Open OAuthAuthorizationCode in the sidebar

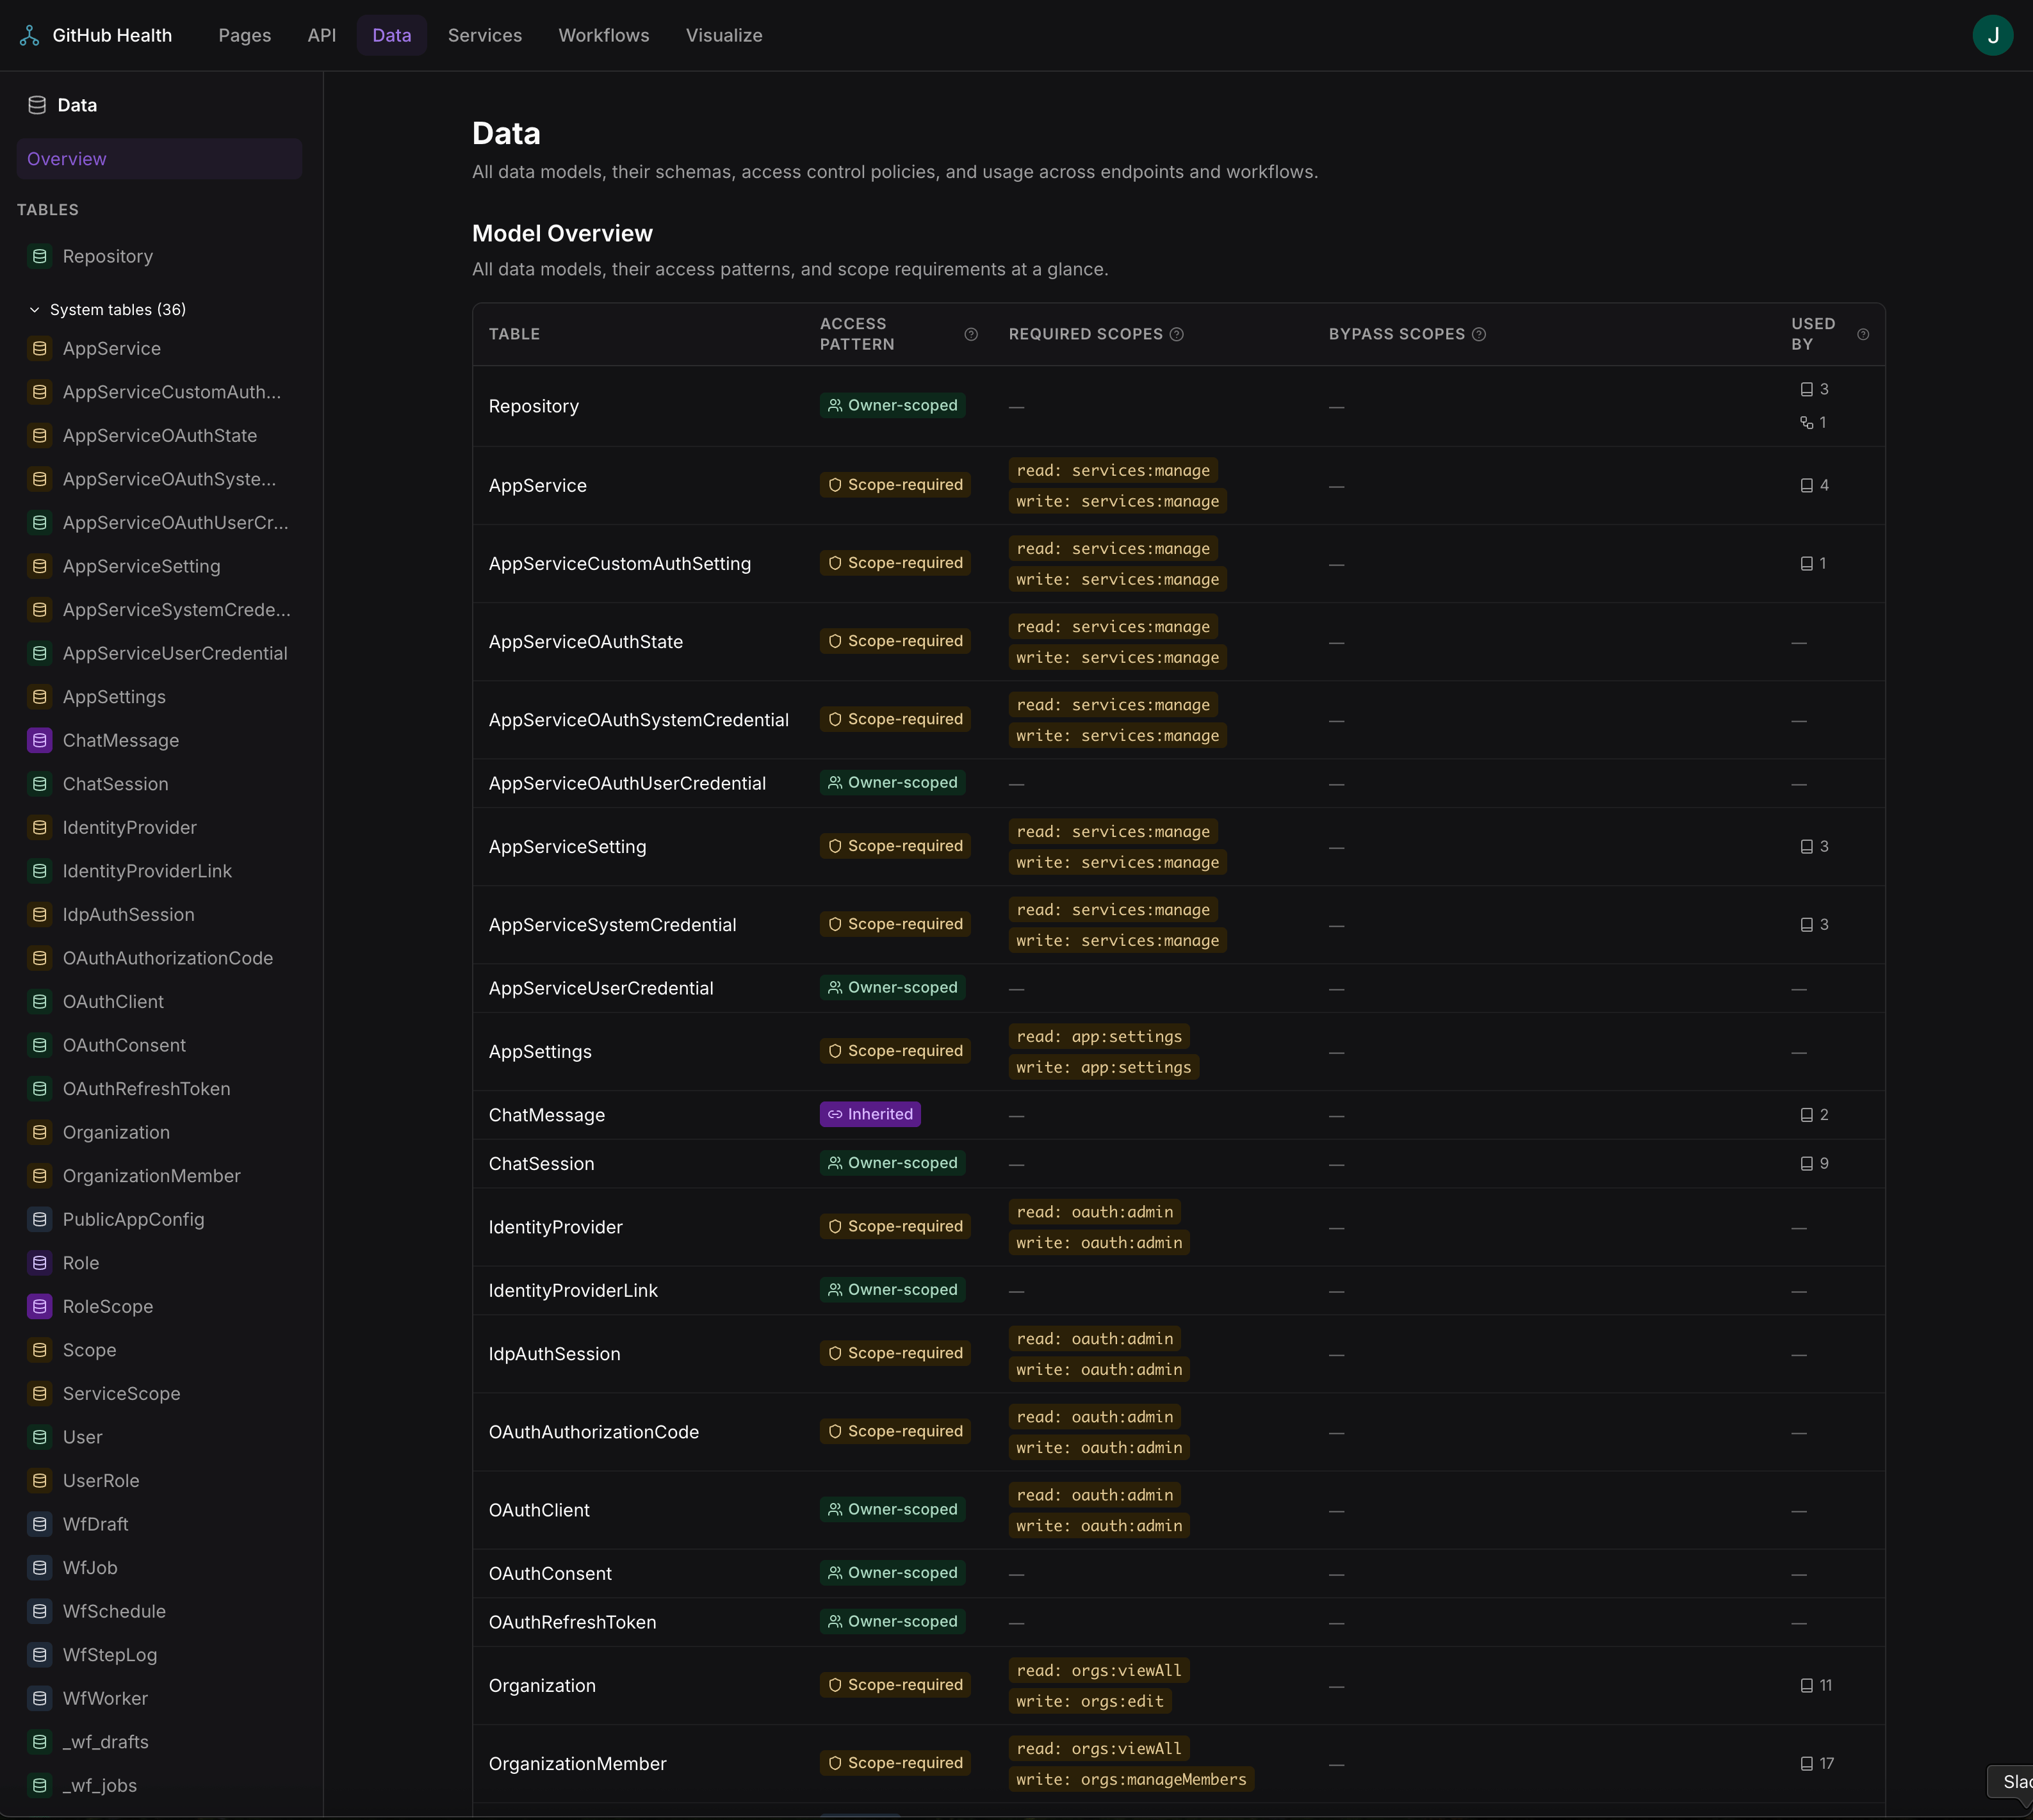(x=159, y=958)
